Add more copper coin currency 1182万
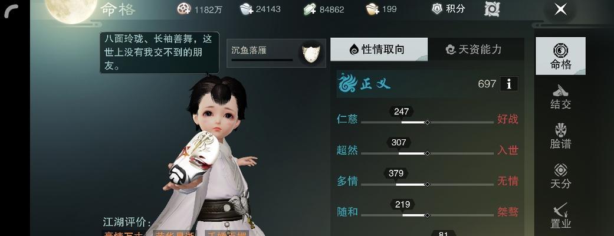This screenshot has width=614, height=236. pos(184,9)
